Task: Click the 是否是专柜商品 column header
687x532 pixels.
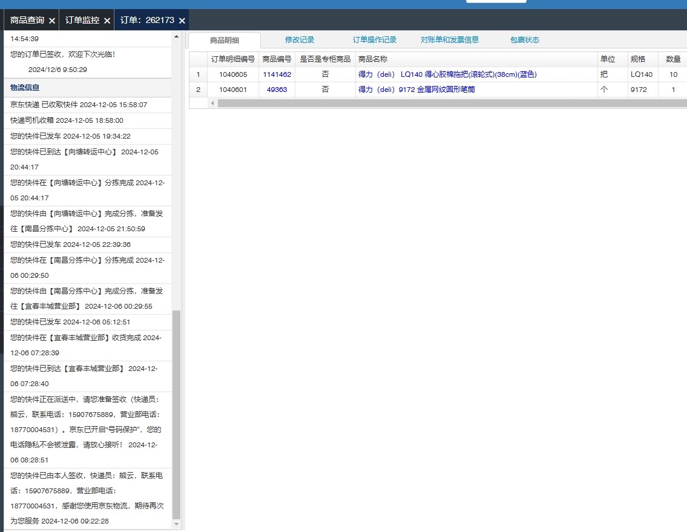Action: point(325,59)
